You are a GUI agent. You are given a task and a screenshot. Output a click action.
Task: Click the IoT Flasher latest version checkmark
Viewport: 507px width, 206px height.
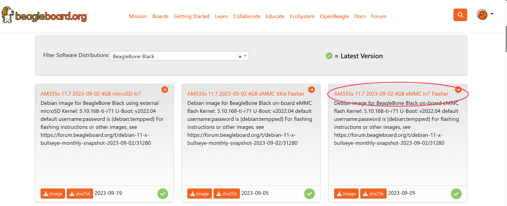coord(456,193)
